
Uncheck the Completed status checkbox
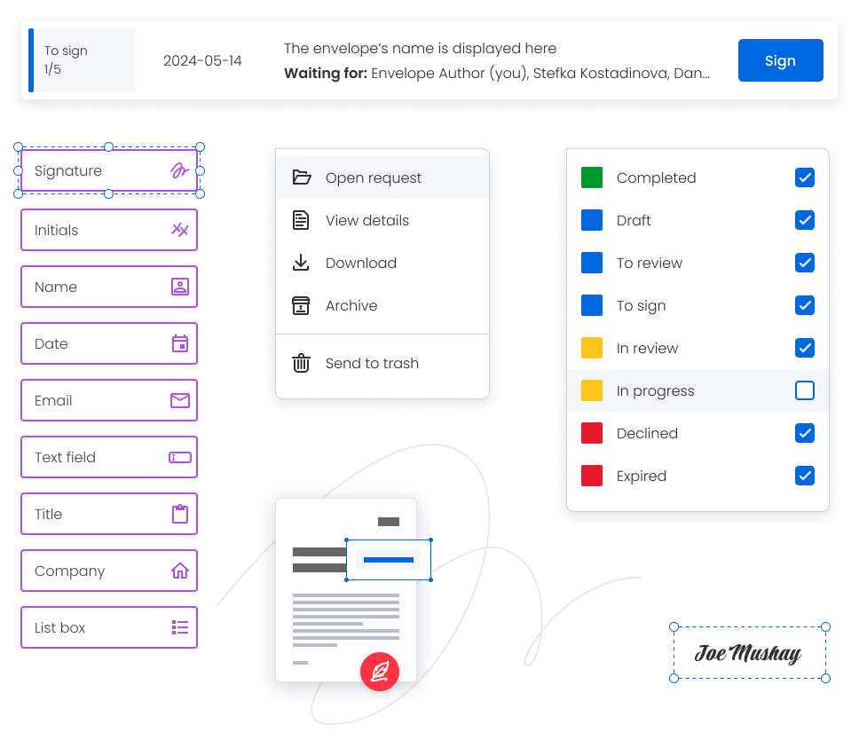pos(804,177)
